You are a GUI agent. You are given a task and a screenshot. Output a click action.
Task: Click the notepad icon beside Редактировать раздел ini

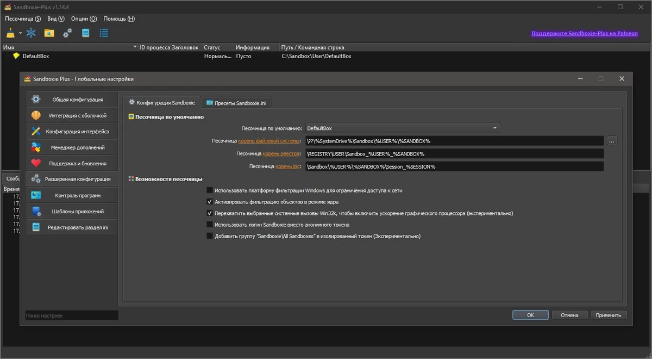(x=36, y=227)
